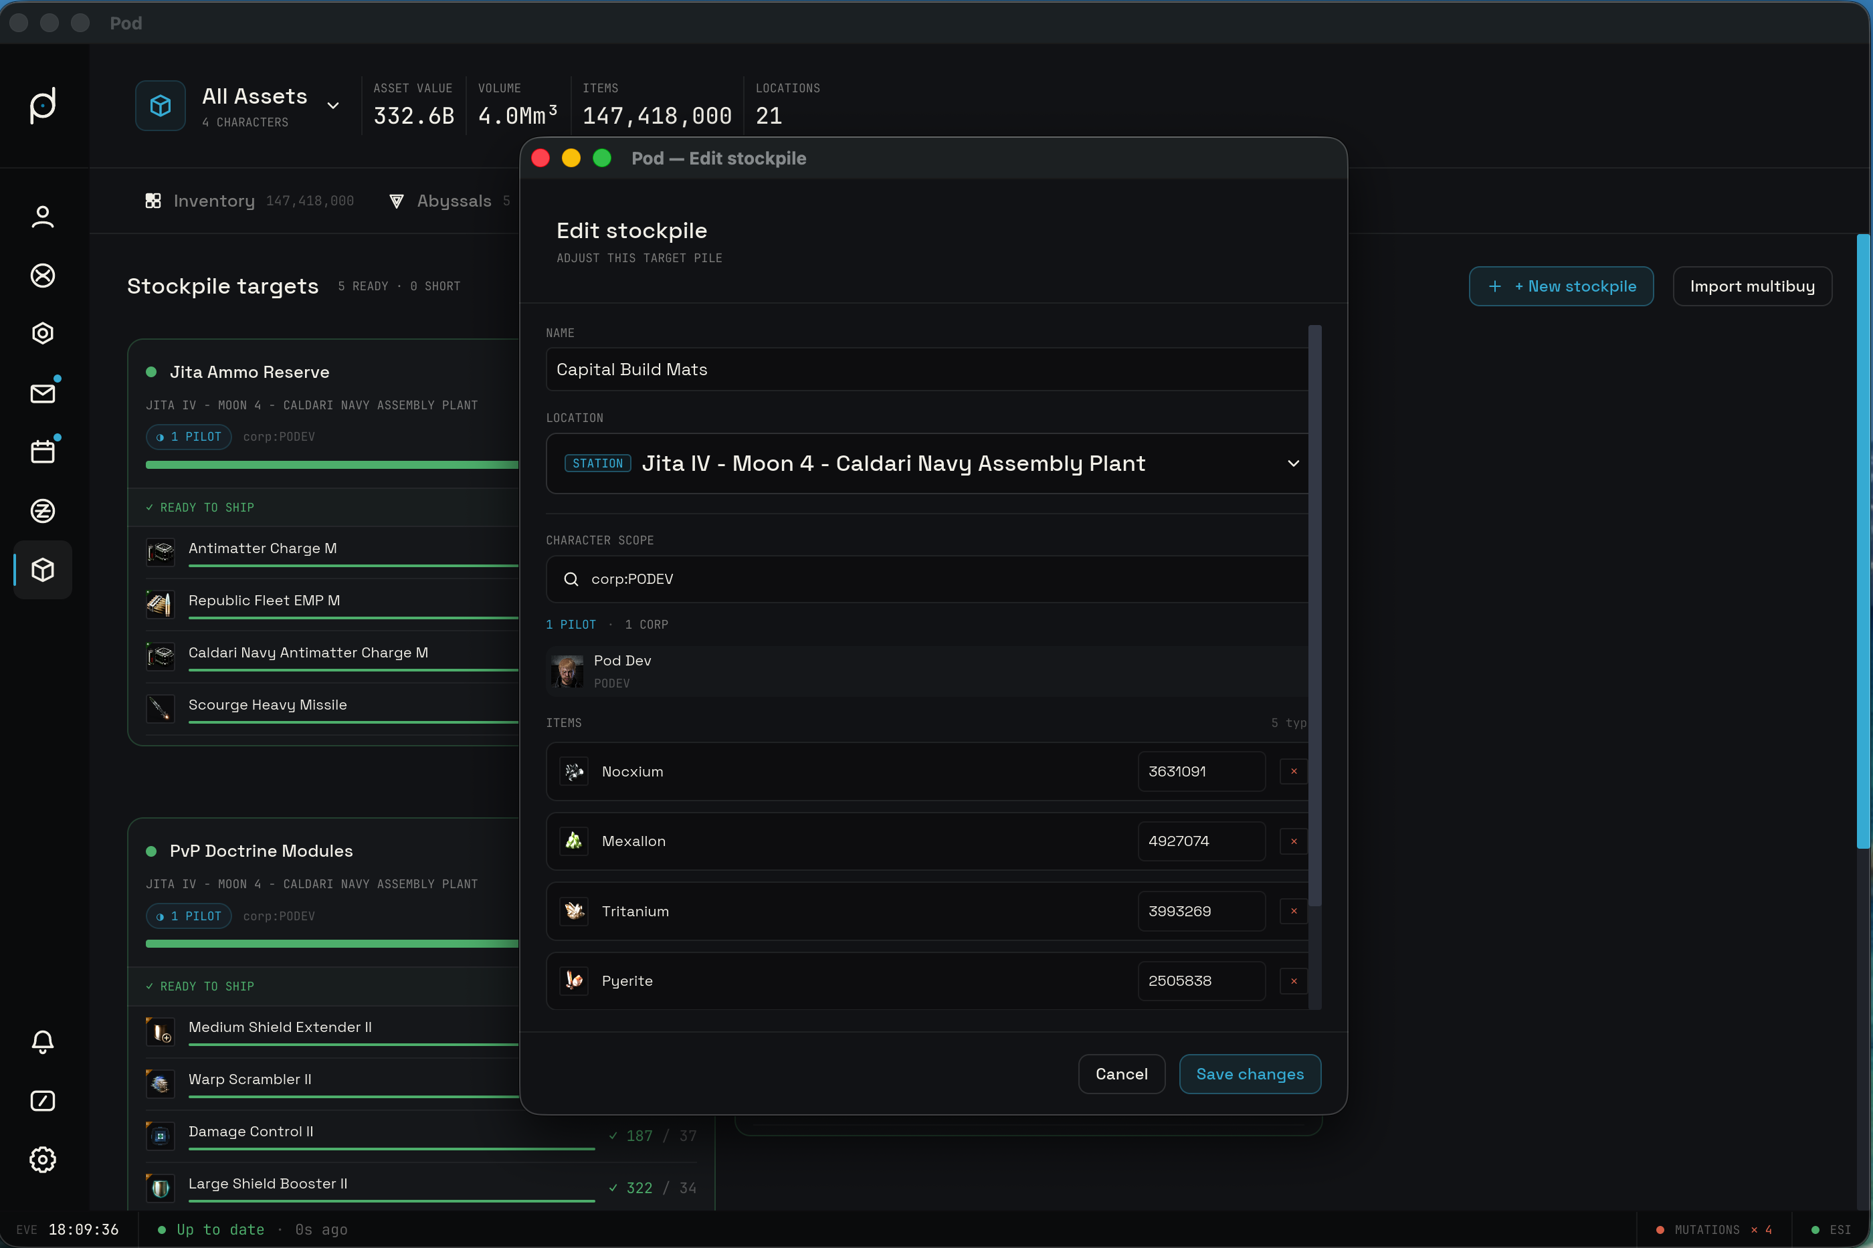1873x1248 pixels.
Task: Click the main page vertical scrollbar
Action: 1863,541
